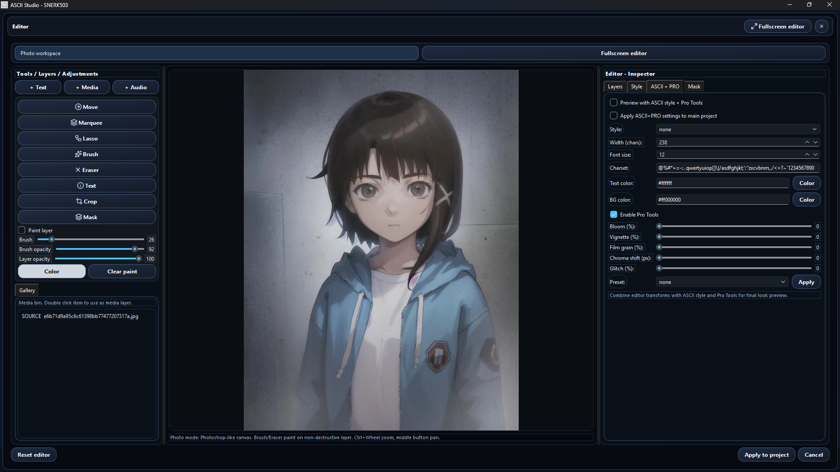The width and height of the screenshot is (840, 472).
Task: Click the Apply to project button
Action: 766,455
